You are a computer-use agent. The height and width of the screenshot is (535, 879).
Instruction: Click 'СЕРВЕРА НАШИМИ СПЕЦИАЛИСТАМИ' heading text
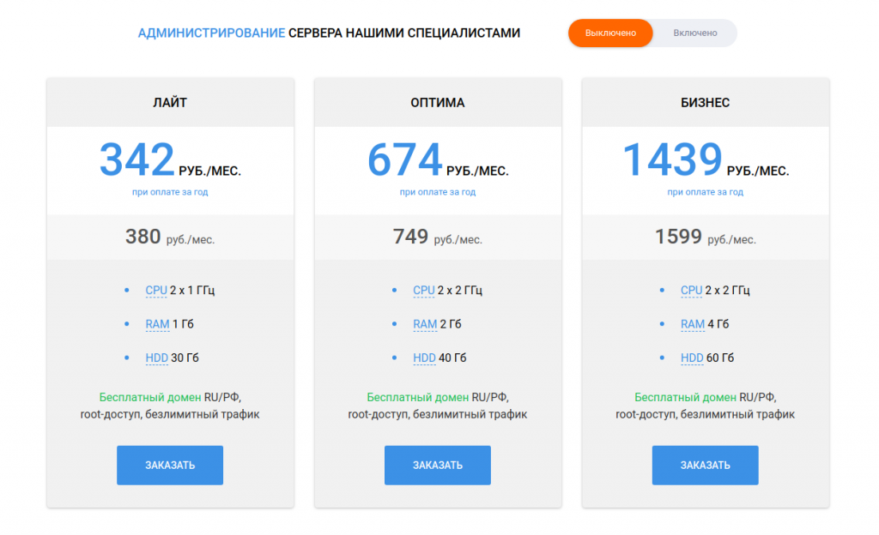pos(404,33)
